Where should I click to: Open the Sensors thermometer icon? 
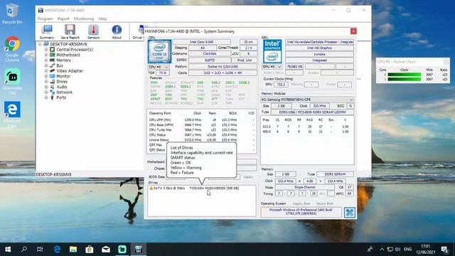[93, 31]
